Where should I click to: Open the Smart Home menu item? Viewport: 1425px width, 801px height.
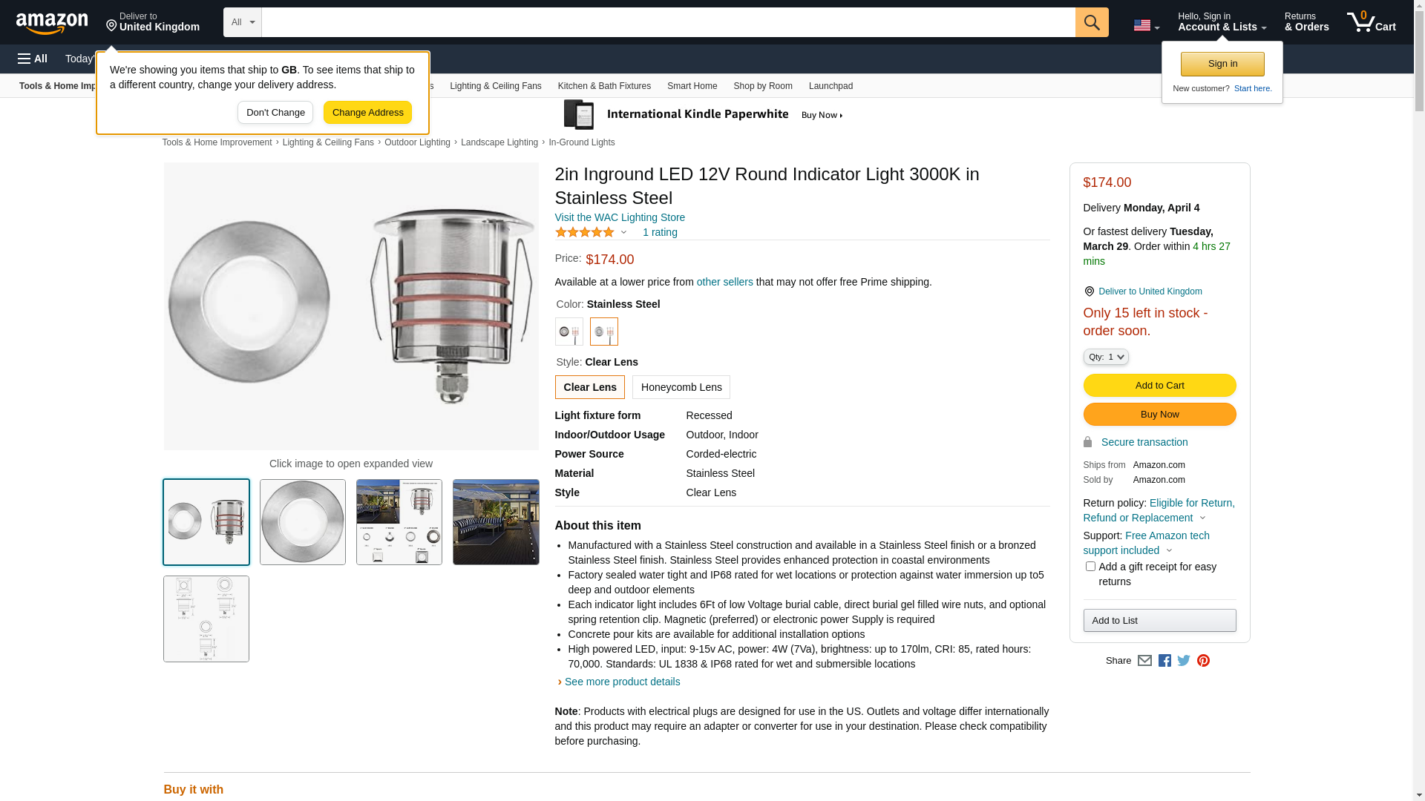click(x=692, y=86)
